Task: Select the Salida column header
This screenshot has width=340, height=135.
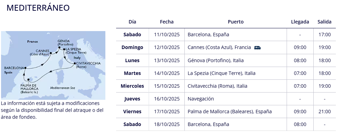Action: pos(325,22)
